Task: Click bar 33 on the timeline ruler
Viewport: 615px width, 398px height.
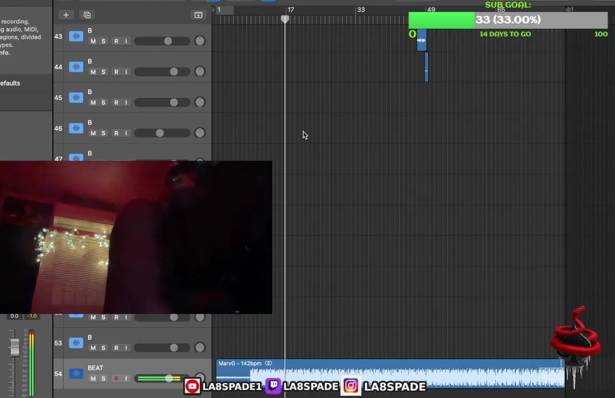Action: click(361, 9)
